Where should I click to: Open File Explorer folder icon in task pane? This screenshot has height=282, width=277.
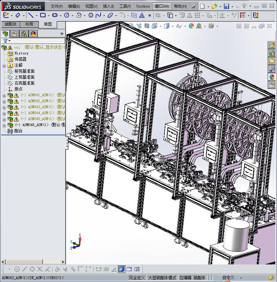click(272, 61)
